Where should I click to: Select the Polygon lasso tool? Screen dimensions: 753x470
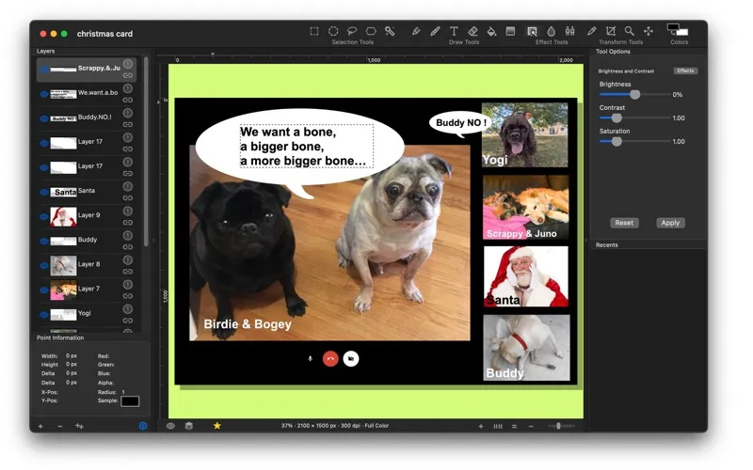click(x=371, y=31)
